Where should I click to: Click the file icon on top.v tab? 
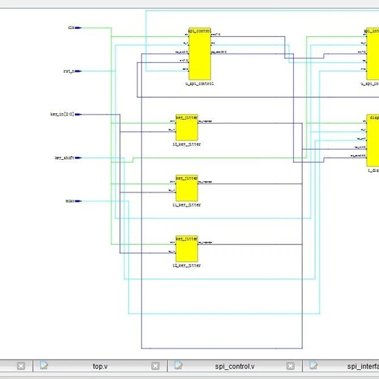44,366
